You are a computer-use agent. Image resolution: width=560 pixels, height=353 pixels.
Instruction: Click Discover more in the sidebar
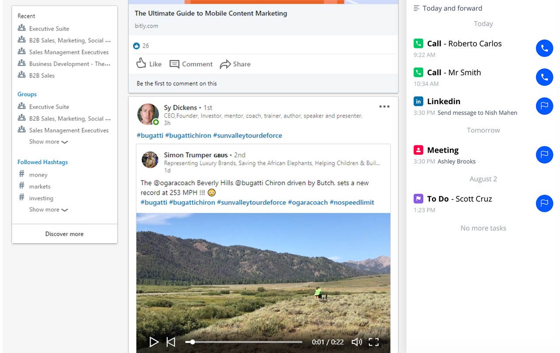64,234
